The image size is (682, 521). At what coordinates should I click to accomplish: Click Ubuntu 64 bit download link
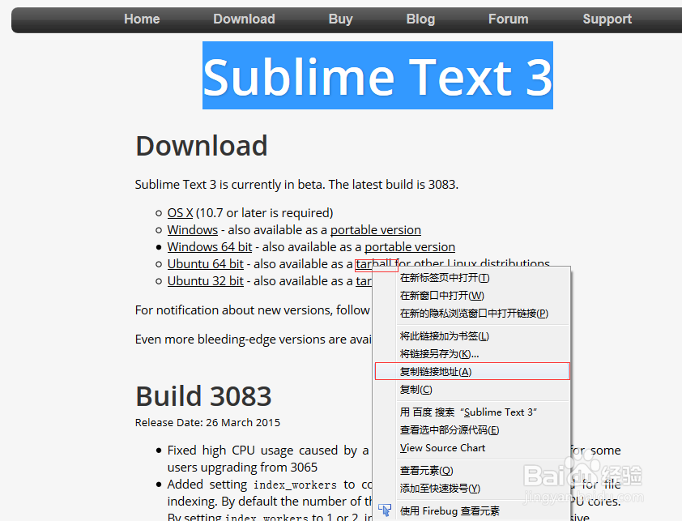point(205,264)
